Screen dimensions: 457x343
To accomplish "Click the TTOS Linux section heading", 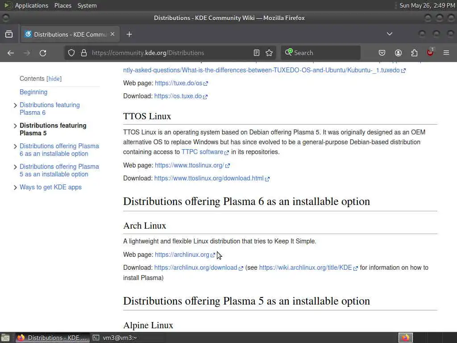I will pyautogui.click(x=147, y=117).
